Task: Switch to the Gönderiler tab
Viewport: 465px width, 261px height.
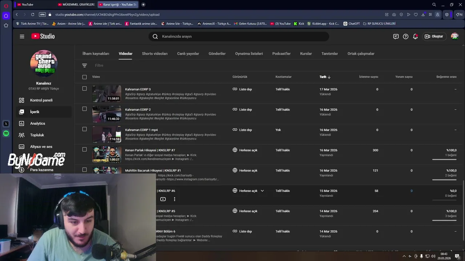Action: 217,54
